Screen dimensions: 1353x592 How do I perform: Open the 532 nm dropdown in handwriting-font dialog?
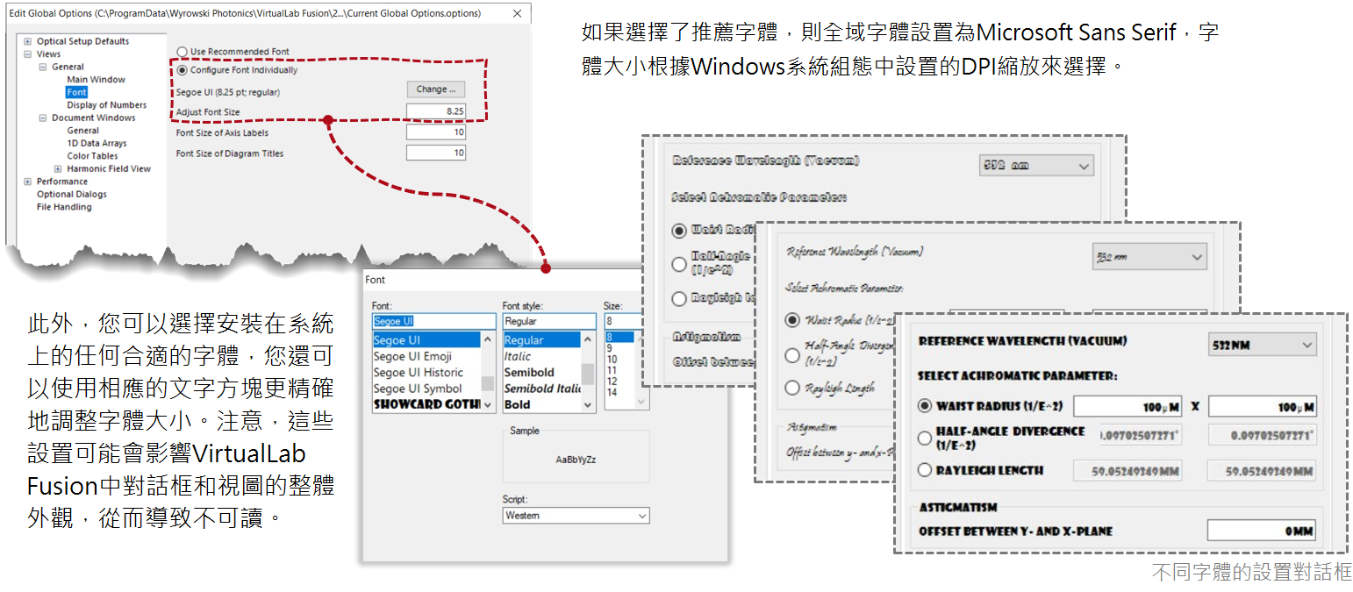tap(1149, 257)
